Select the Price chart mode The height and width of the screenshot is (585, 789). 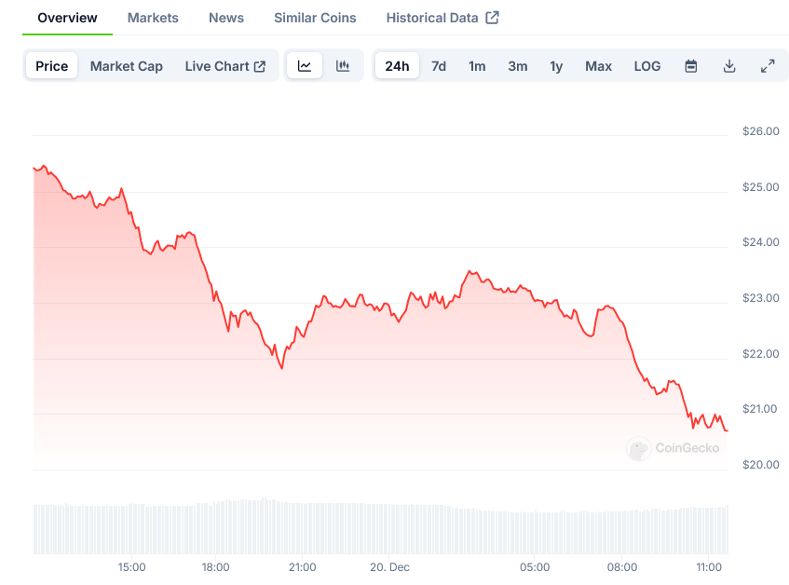pos(52,66)
